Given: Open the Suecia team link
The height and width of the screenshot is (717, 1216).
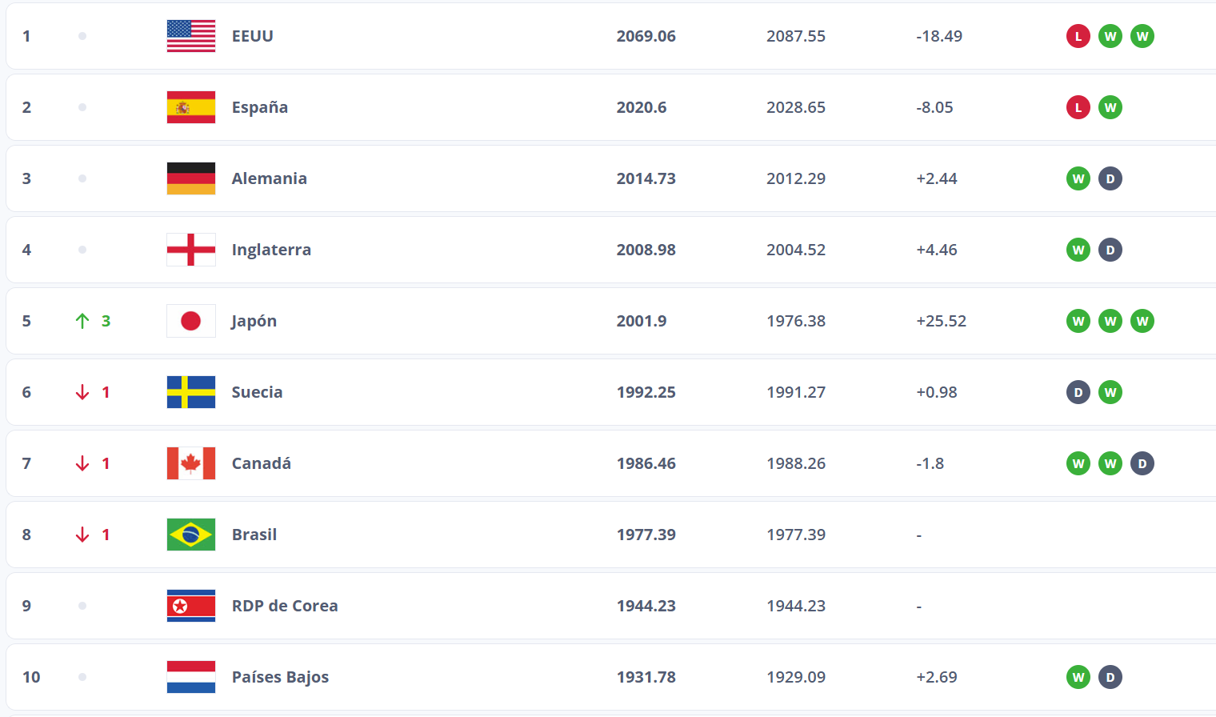Looking at the screenshot, I should (x=257, y=392).
